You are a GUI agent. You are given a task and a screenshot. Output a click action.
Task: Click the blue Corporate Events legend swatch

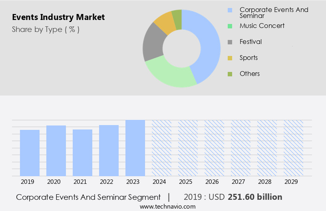pyautogui.click(x=230, y=10)
